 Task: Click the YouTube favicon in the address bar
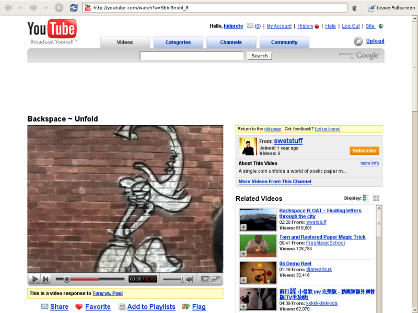click(x=88, y=8)
